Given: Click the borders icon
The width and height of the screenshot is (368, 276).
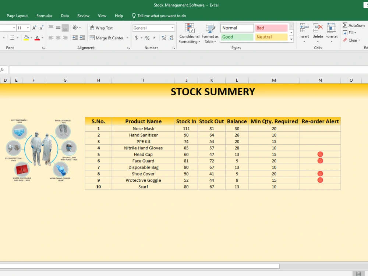Looking at the screenshot, I should [12, 38].
